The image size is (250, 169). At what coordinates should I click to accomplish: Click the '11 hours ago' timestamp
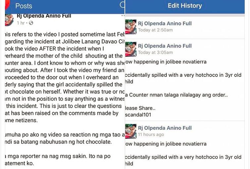tap(151, 135)
